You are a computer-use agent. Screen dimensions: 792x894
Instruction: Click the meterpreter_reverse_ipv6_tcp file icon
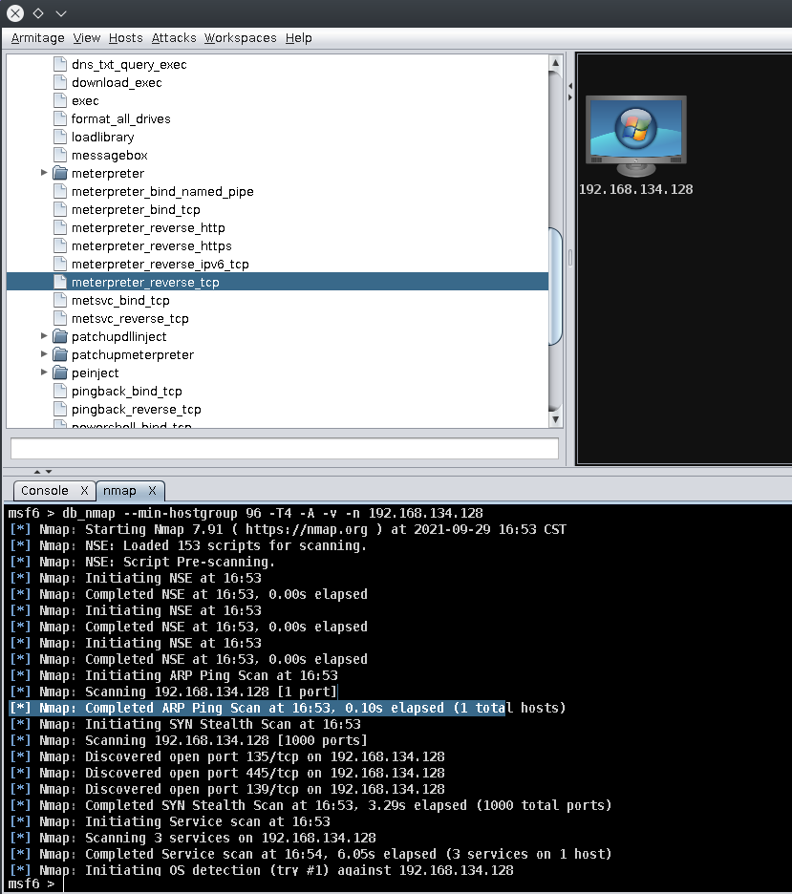pos(60,264)
